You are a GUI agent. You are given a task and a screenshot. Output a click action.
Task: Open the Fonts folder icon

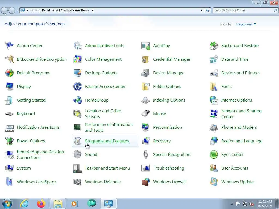point(214,87)
